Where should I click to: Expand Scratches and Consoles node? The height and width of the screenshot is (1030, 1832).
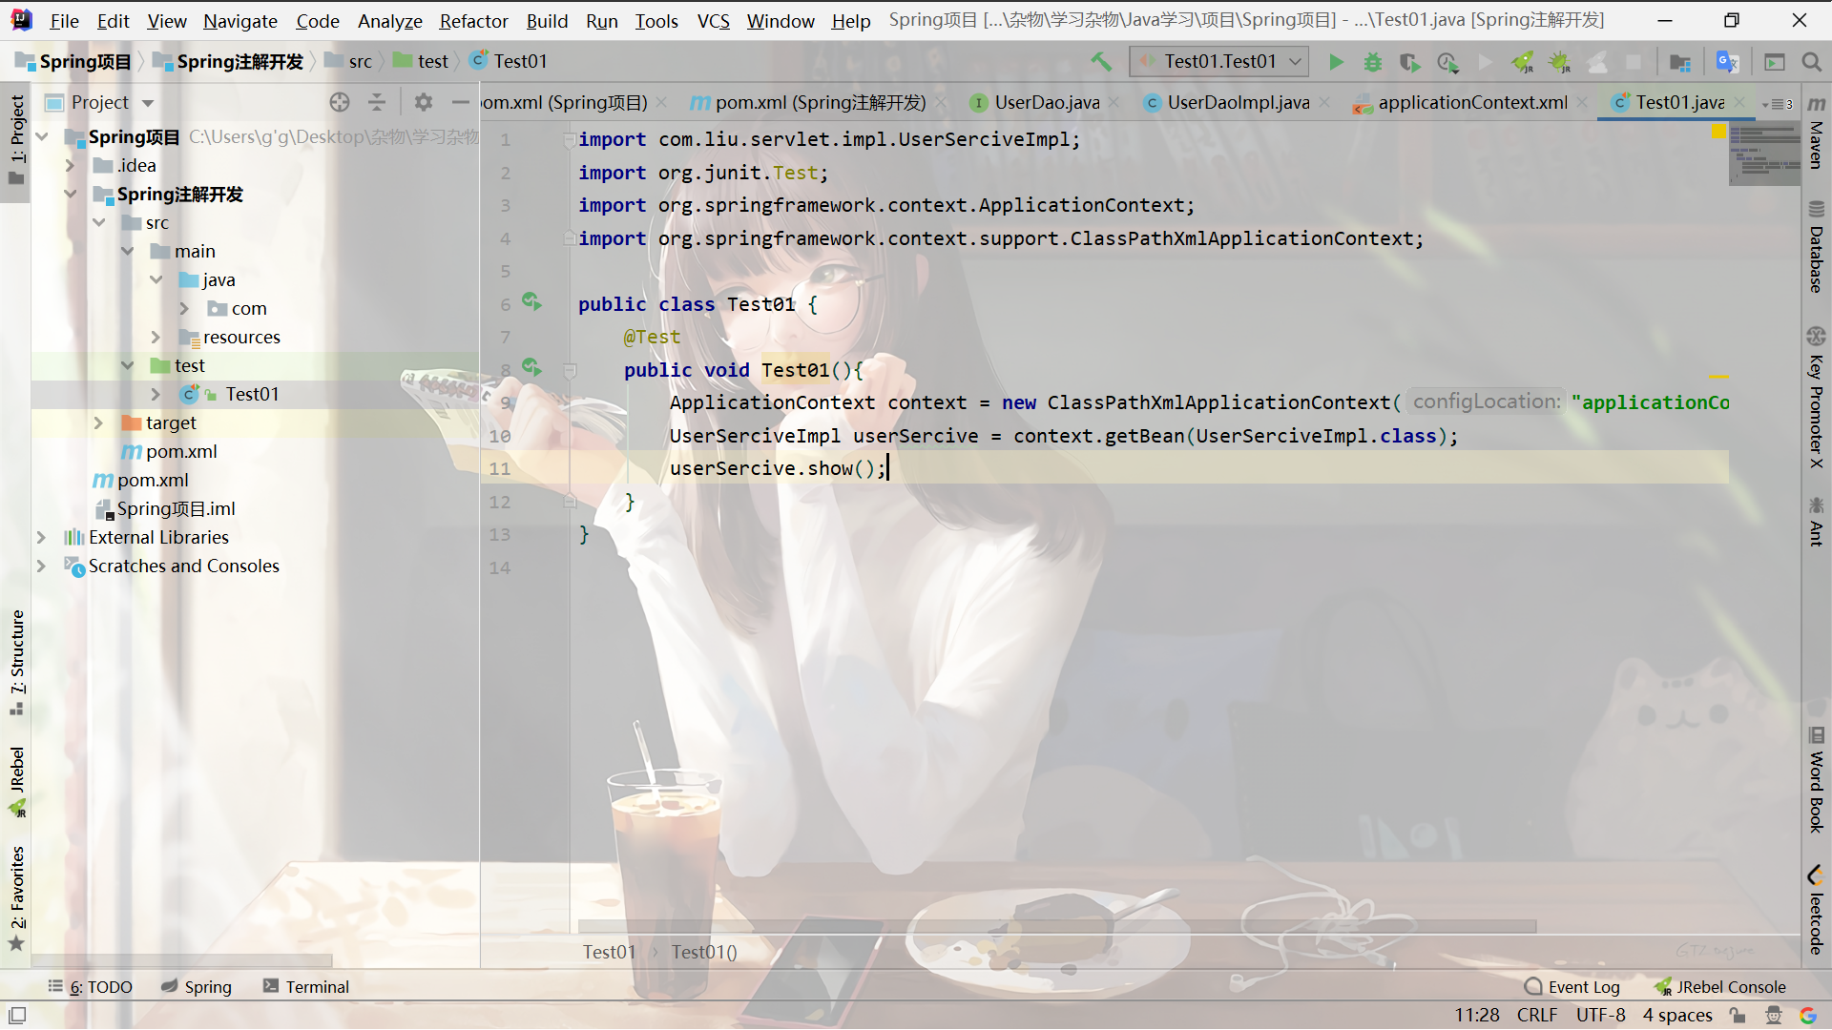pyautogui.click(x=41, y=566)
